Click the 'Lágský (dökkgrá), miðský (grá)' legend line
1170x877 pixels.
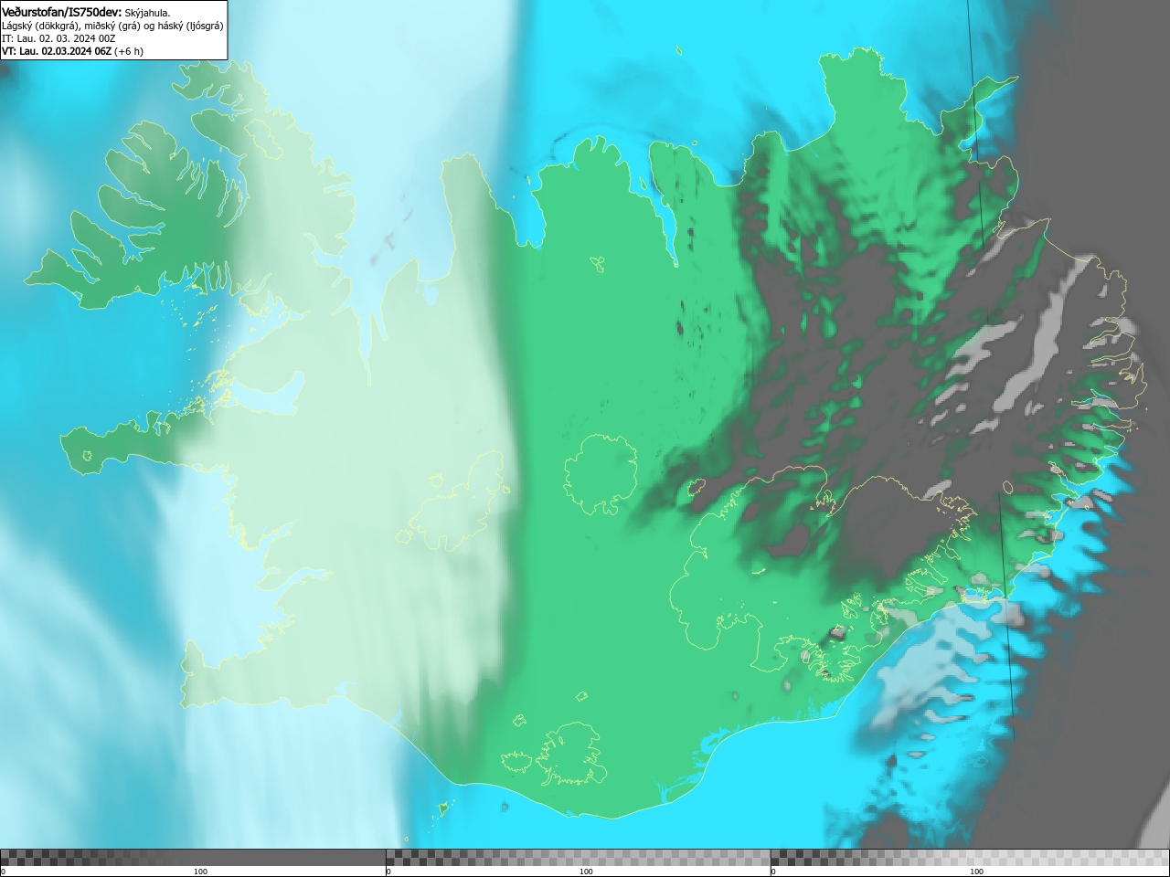(112, 26)
